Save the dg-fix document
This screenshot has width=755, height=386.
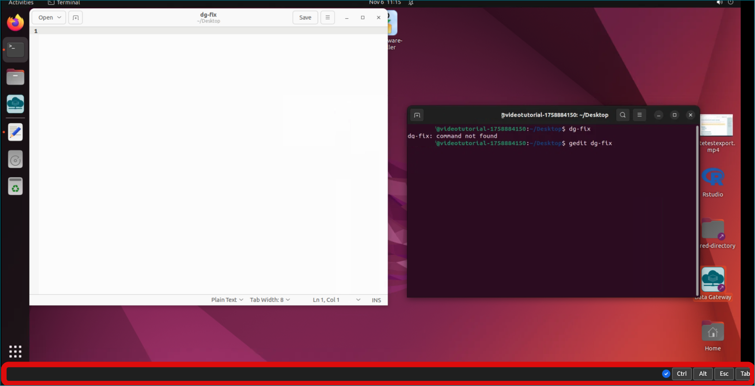pos(305,18)
